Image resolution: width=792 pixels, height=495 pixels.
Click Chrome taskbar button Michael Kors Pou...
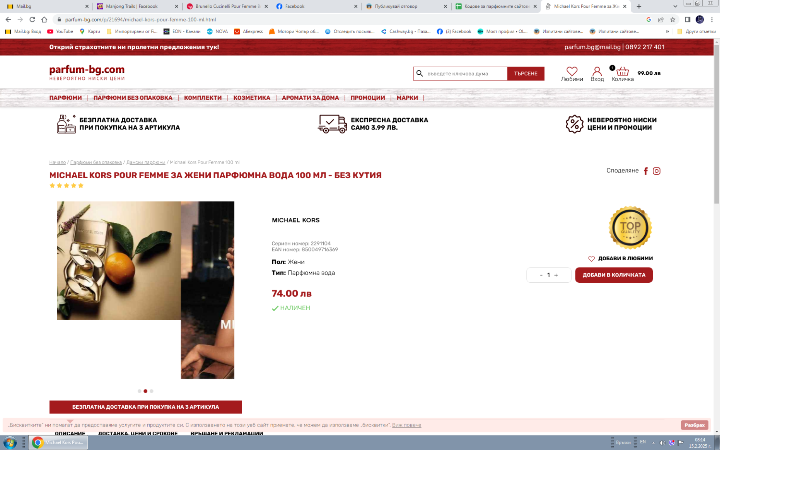58,442
